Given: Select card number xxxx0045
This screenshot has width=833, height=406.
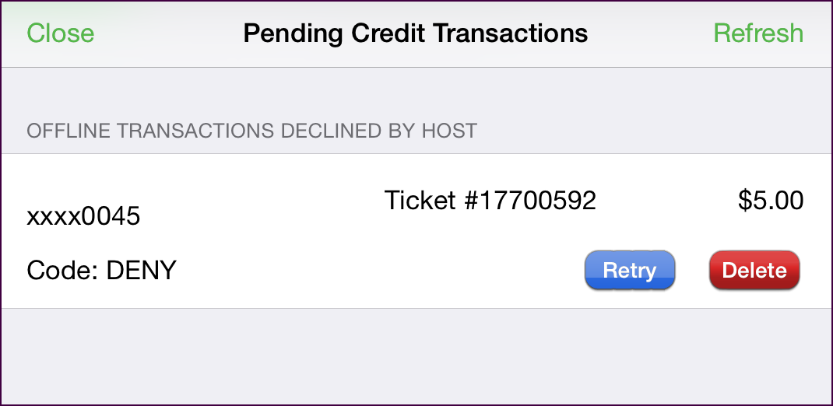Looking at the screenshot, I should pos(83,216).
